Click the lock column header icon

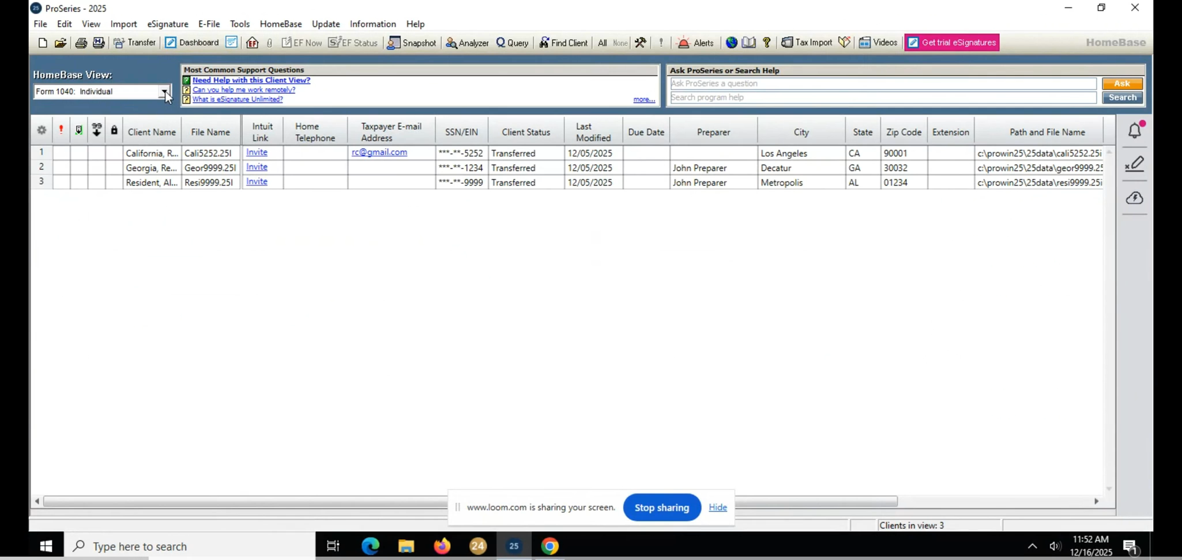coord(114,131)
